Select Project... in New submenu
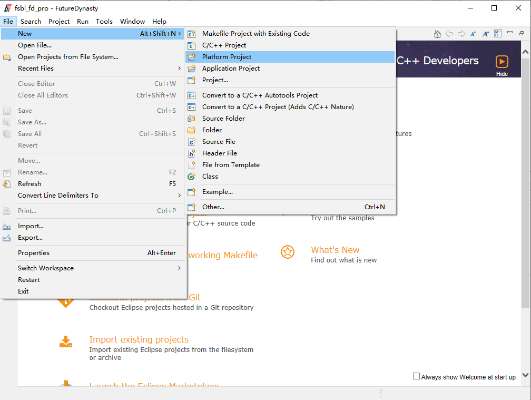This screenshot has width=531, height=400. click(x=291, y=80)
